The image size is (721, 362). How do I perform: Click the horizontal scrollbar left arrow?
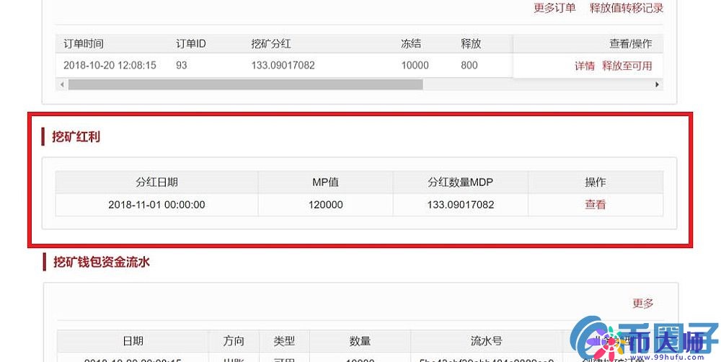pos(62,84)
